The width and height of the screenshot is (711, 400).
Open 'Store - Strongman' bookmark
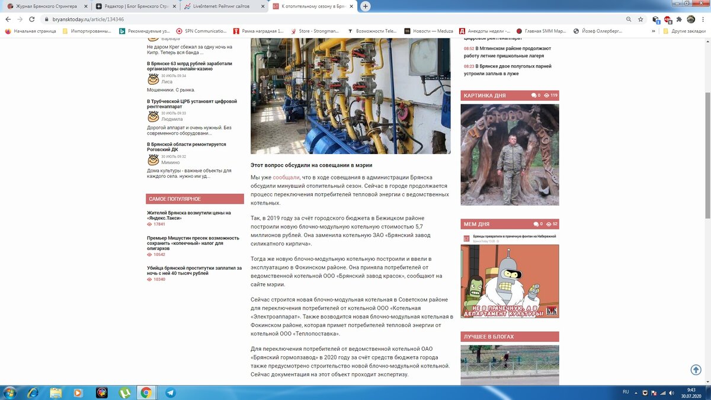(315, 31)
